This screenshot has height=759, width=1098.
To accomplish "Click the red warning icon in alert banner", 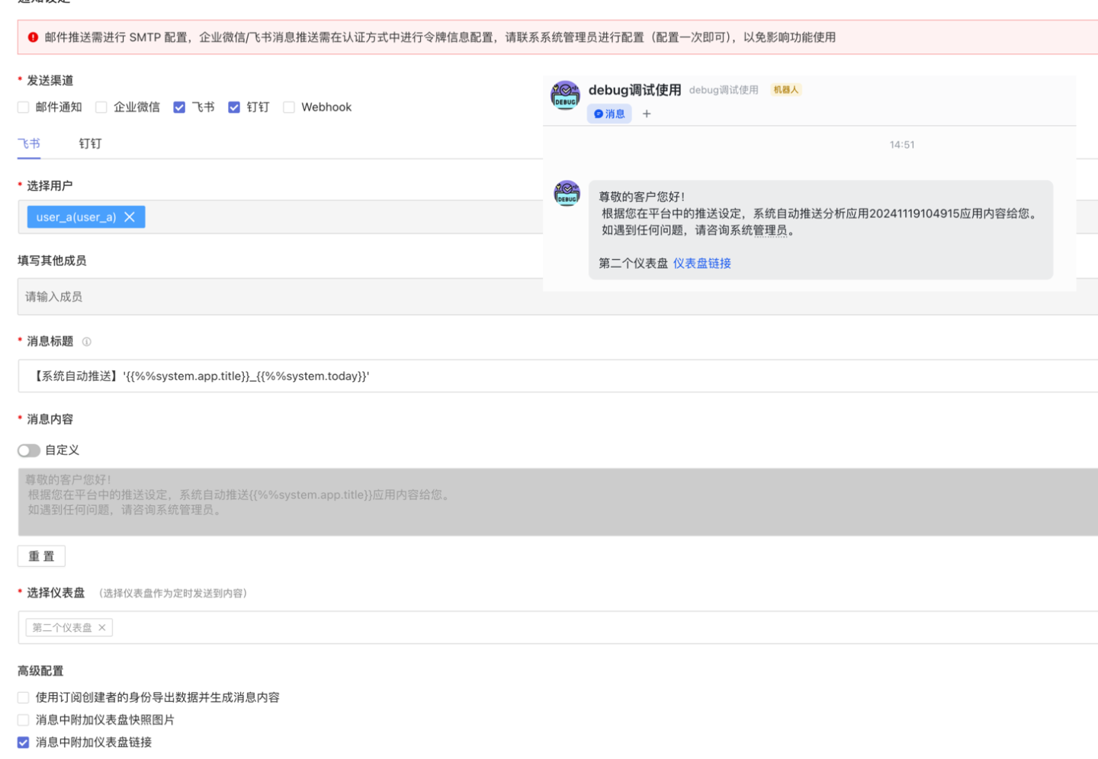I will click(33, 37).
